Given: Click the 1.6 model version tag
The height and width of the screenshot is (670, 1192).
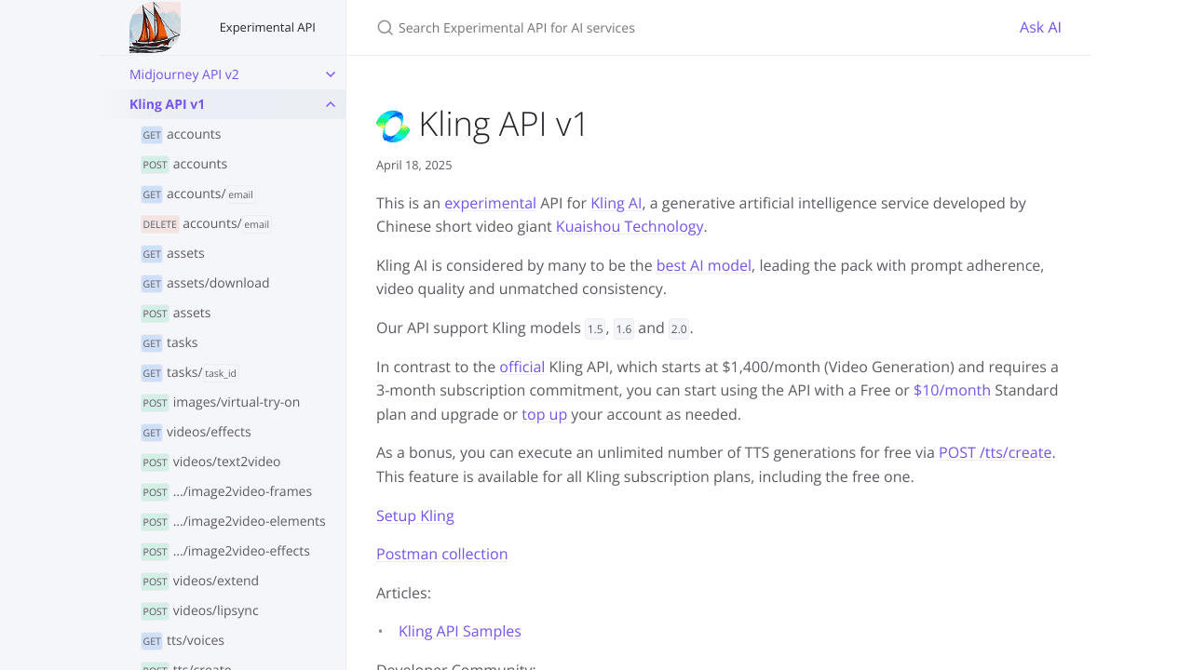Looking at the screenshot, I should 624,328.
